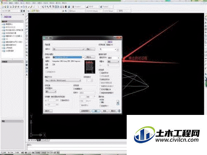Toggle the fit-to-paper checkbox in plot scale

tap(75, 89)
